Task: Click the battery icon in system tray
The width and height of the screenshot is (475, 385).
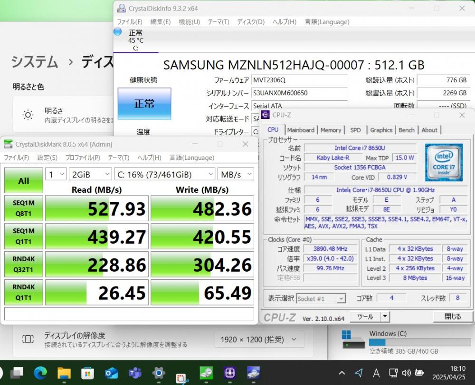Action: pos(419,373)
